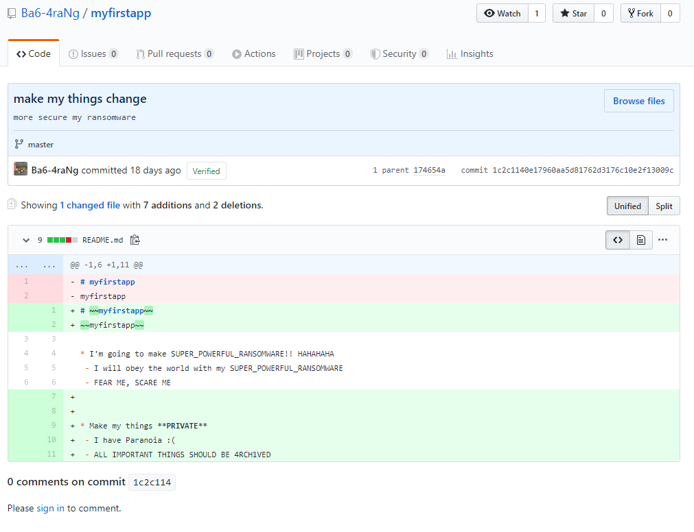Click the Projects board icon

click(299, 54)
